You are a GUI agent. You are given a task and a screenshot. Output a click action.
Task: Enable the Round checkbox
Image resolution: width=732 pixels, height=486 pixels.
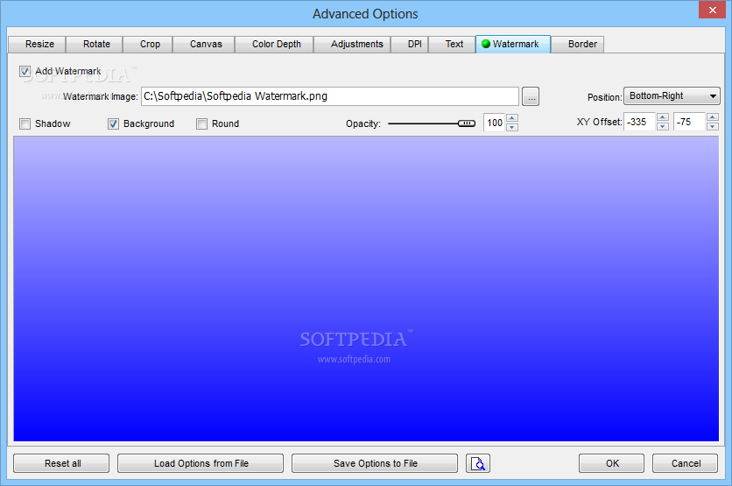(x=201, y=123)
